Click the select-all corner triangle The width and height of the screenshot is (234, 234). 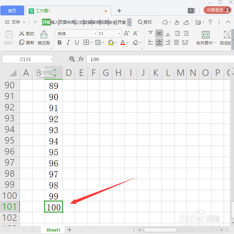tap(13, 73)
